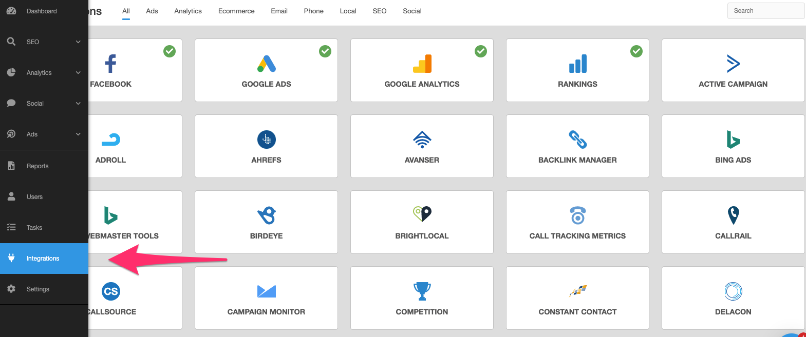The height and width of the screenshot is (337, 806).
Task: Open the Active Campaign arrow icon
Action: [x=733, y=64]
